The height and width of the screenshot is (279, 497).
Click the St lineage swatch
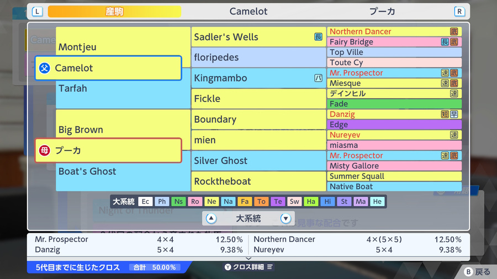click(344, 201)
